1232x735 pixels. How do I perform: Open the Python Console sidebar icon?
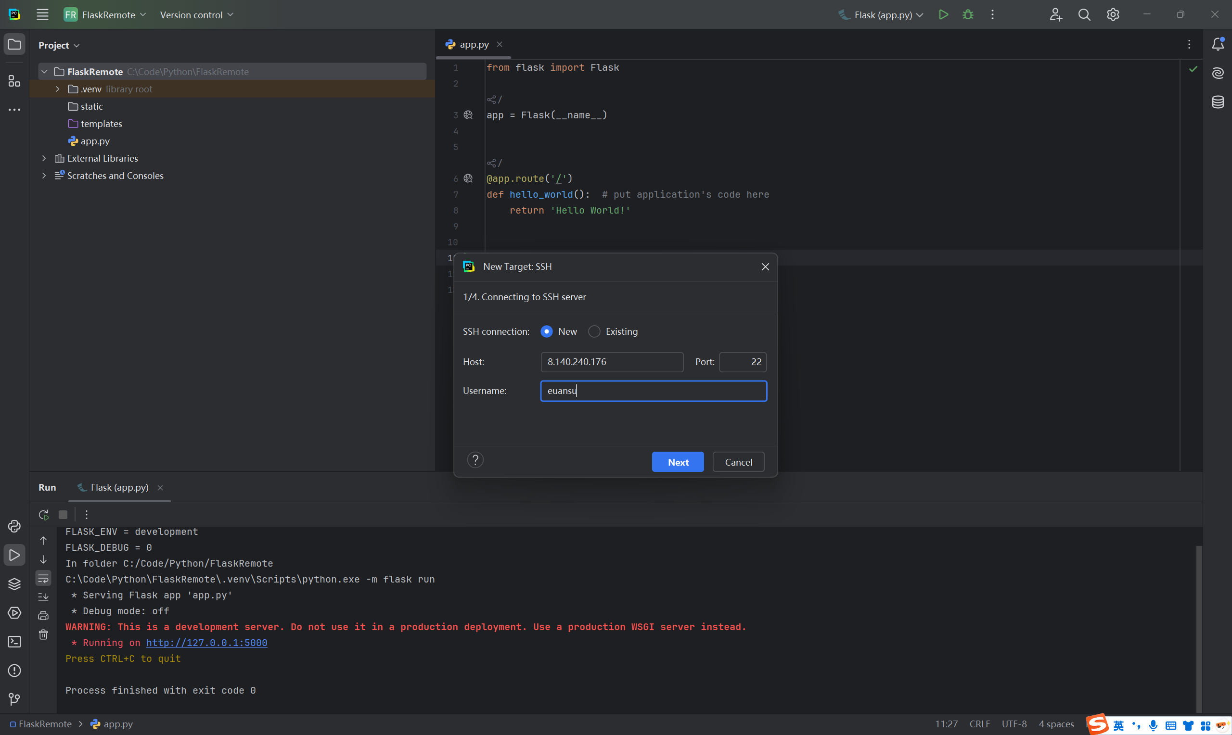(x=14, y=526)
